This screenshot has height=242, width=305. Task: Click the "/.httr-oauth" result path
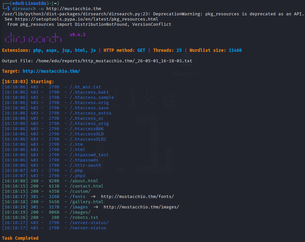tap(85, 165)
